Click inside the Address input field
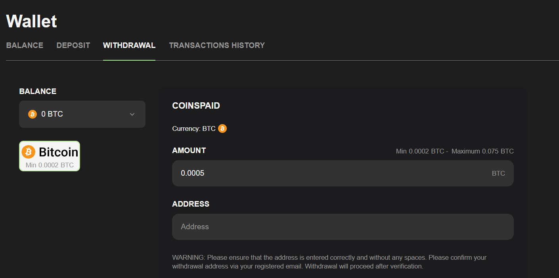Screen dimensions: 559x278 [x=343, y=226]
